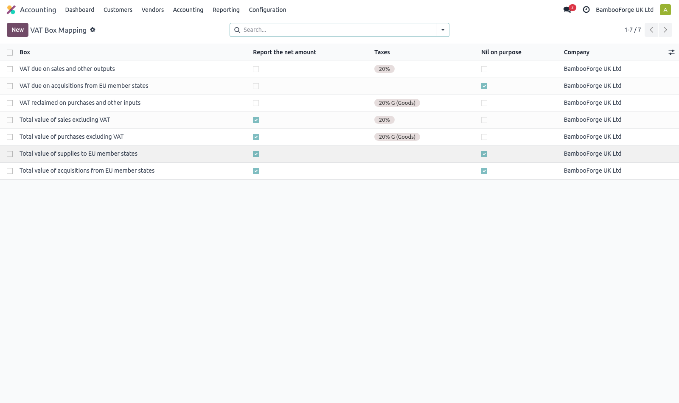Select the 'VAT due on sales and other outputs' row checkbox
The width and height of the screenshot is (679, 403).
tap(10, 69)
